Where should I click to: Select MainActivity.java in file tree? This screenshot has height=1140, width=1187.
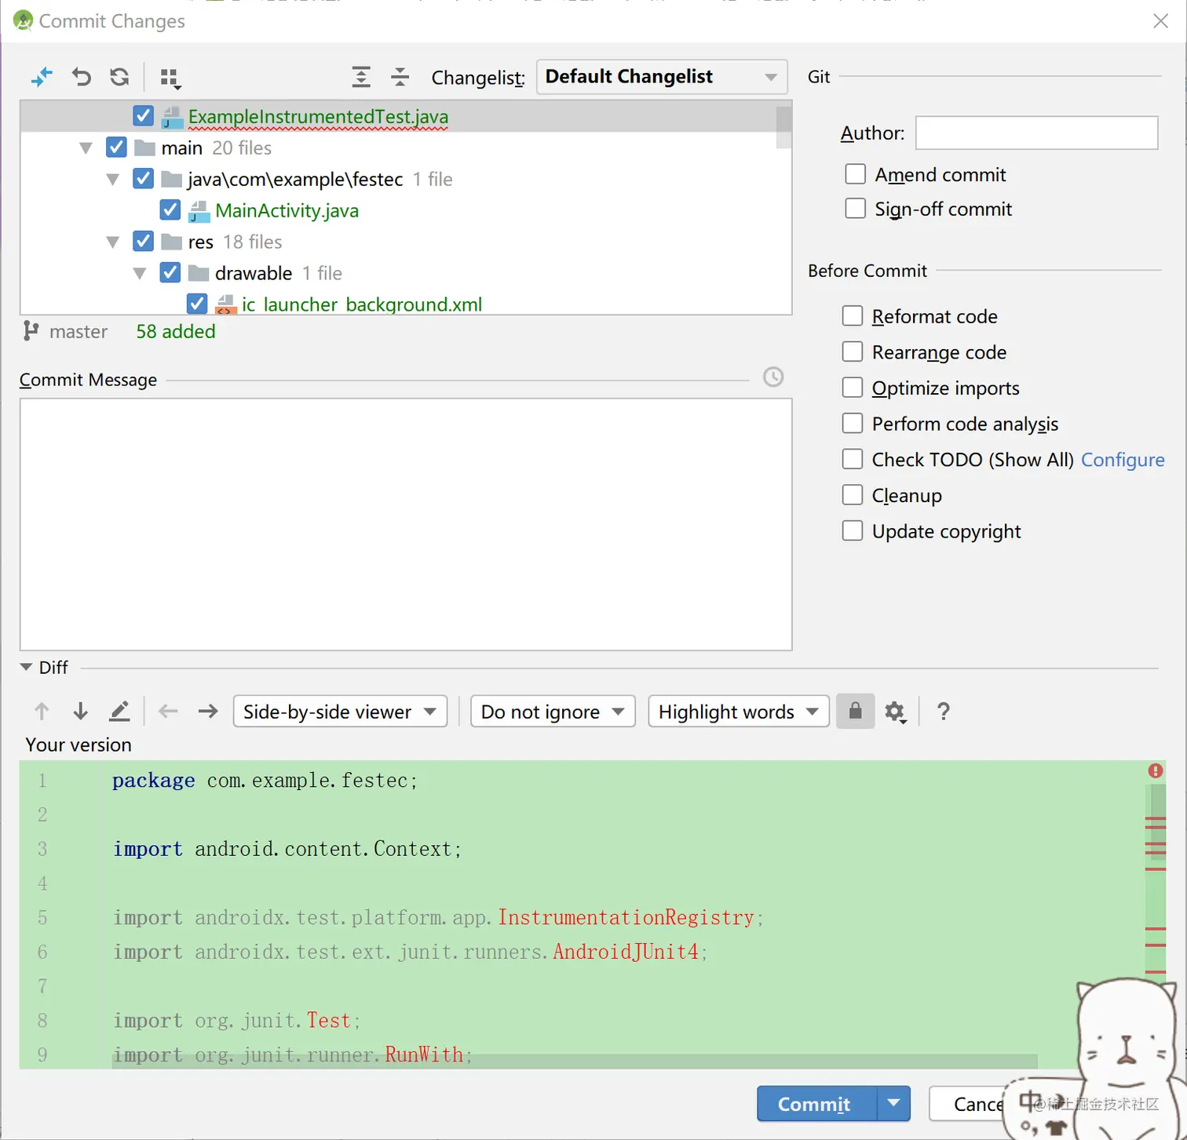coord(287,210)
